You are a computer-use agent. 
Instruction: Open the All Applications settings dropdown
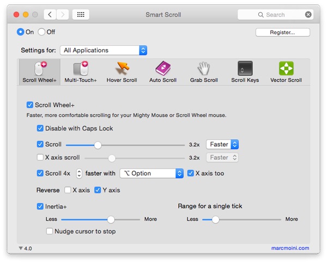tap(104, 50)
